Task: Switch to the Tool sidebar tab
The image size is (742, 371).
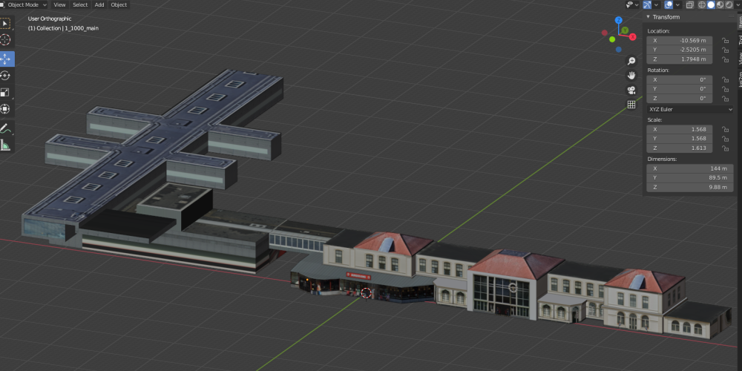Action: point(738,39)
